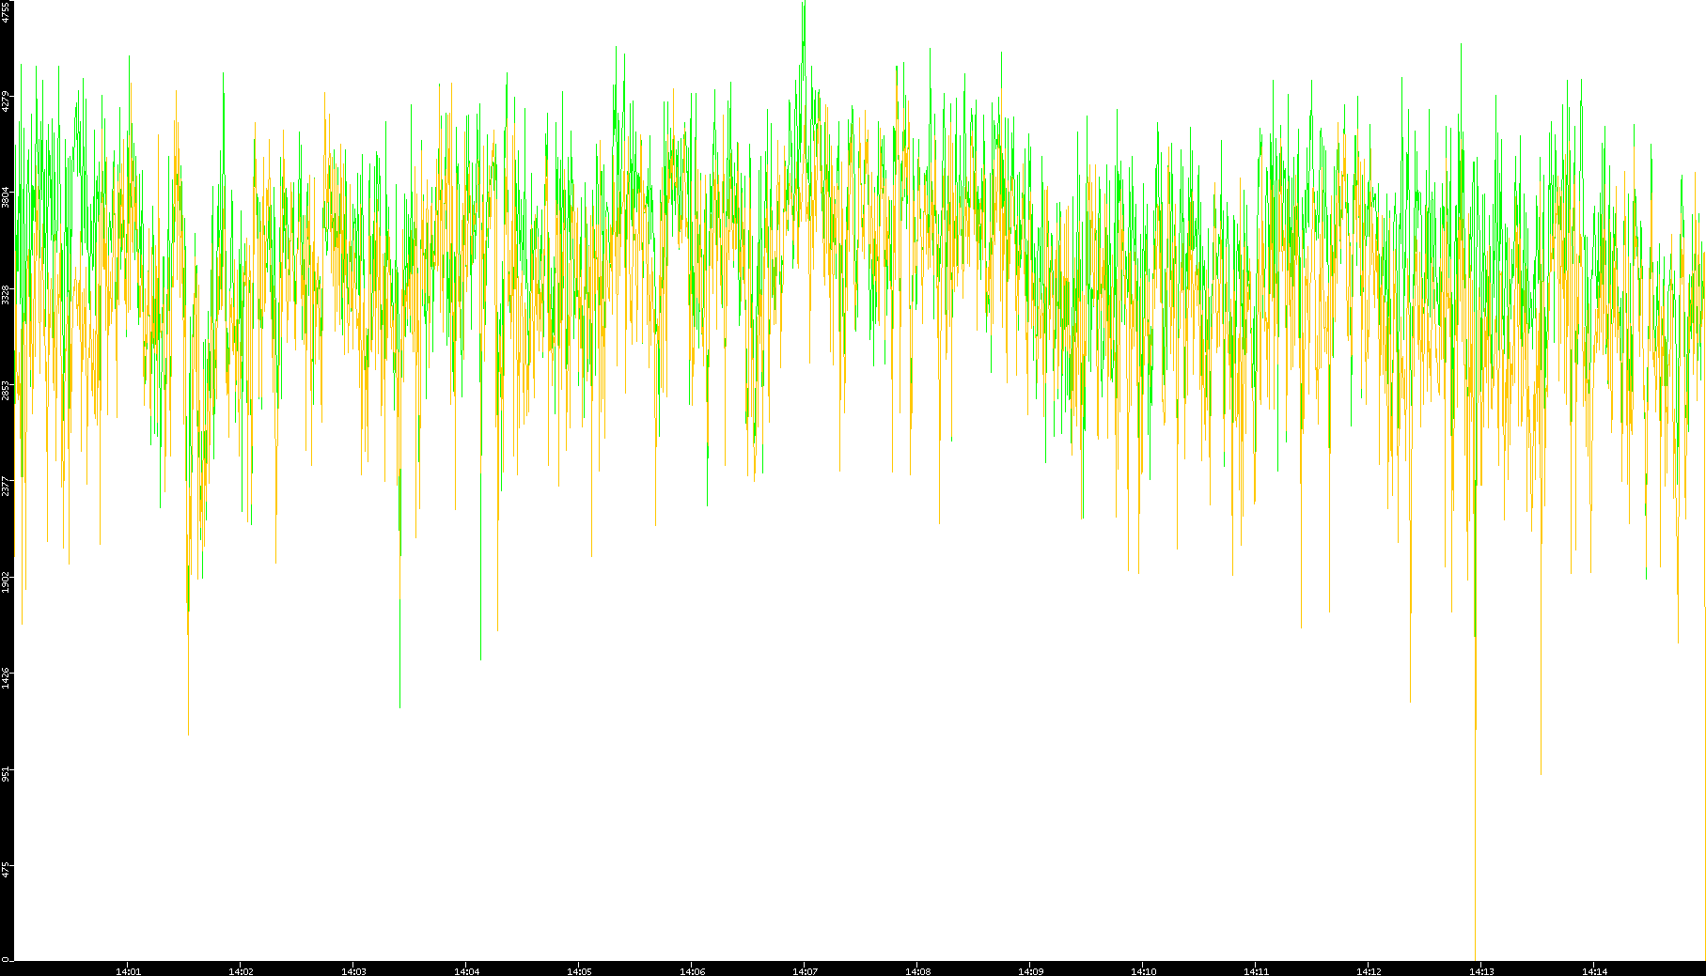
Task: Choose the 1426 vertical axis label
Action: [x=6, y=678]
